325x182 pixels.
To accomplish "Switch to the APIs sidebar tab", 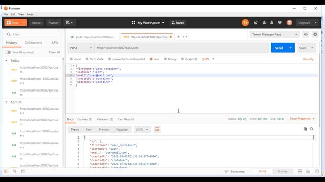I will point(55,43).
